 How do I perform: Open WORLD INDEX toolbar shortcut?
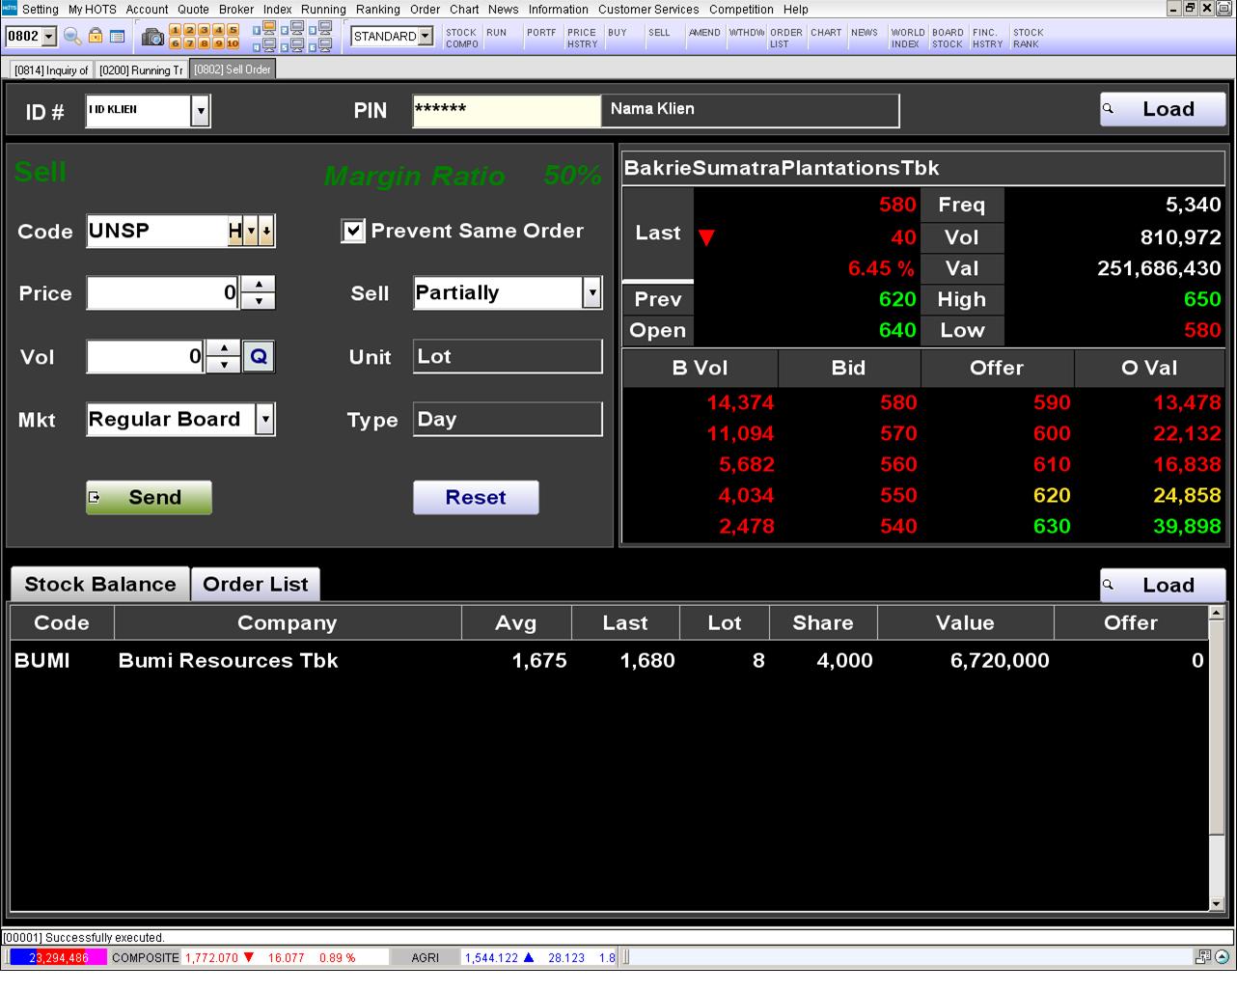pyautogui.click(x=907, y=38)
